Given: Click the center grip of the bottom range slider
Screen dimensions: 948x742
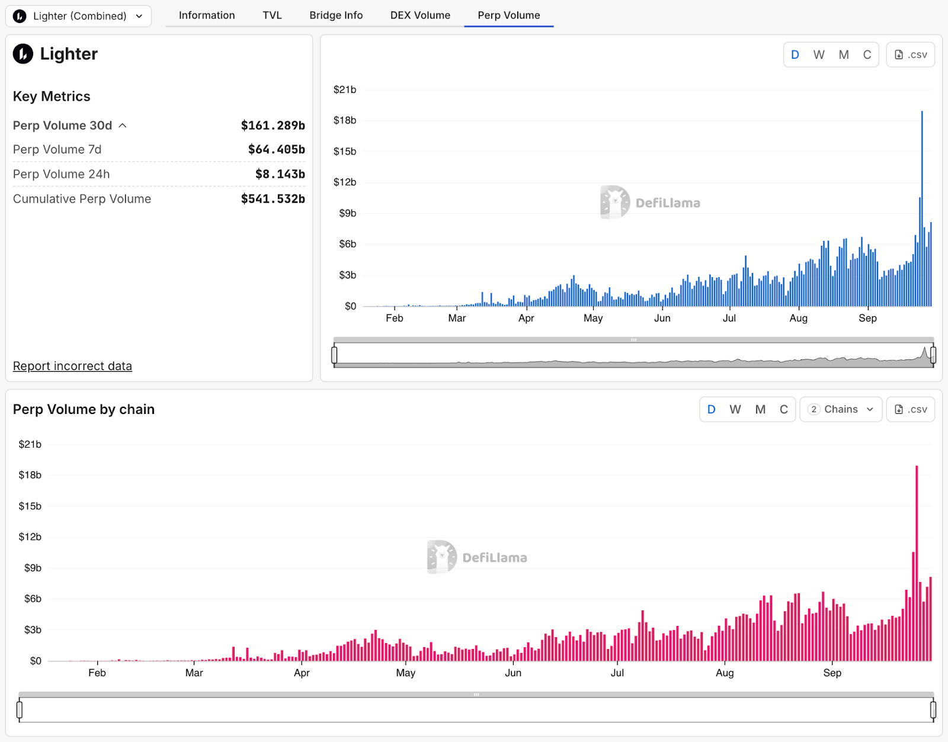Looking at the screenshot, I should tap(476, 695).
